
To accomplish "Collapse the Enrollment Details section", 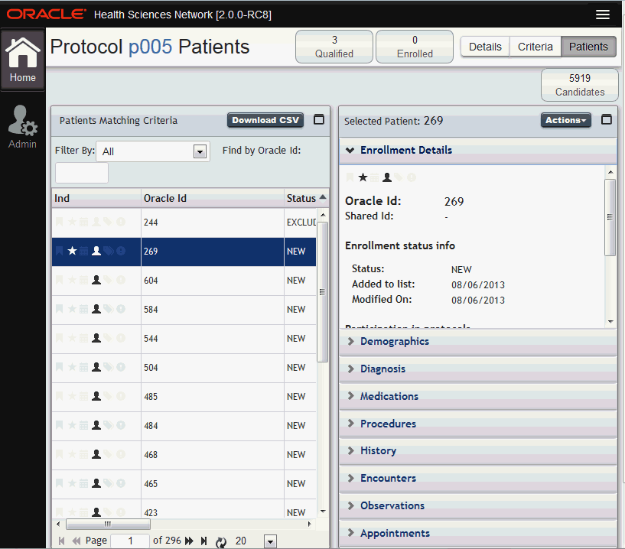I will tap(477, 151).
